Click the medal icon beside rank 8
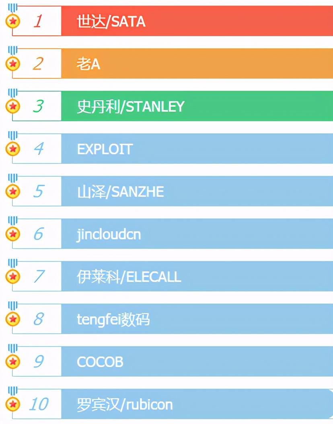Image resolution: width=333 pixels, height=424 pixels. click(x=13, y=319)
